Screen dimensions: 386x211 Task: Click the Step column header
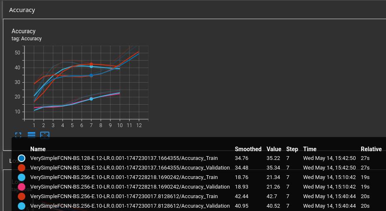(x=292, y=149)
